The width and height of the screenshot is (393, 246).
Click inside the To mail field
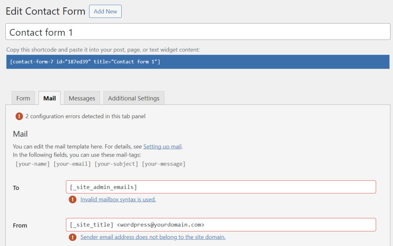tap(221, 187)
